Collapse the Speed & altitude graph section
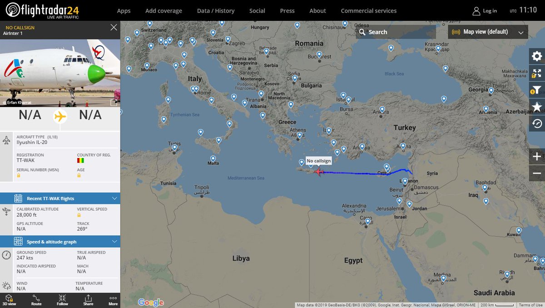This screenshot has width=545, height=308. tap(60, 242)
